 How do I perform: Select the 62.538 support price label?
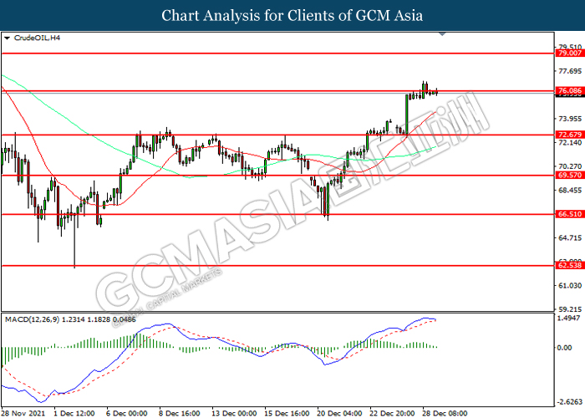tap(570, 265)
